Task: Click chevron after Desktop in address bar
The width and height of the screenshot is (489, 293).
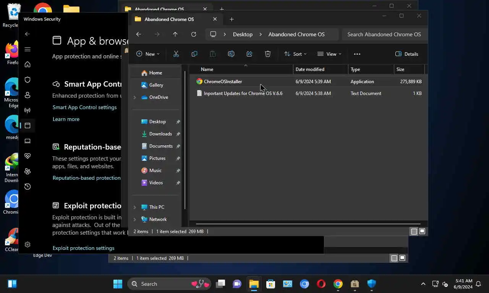Action: [261, 34]
